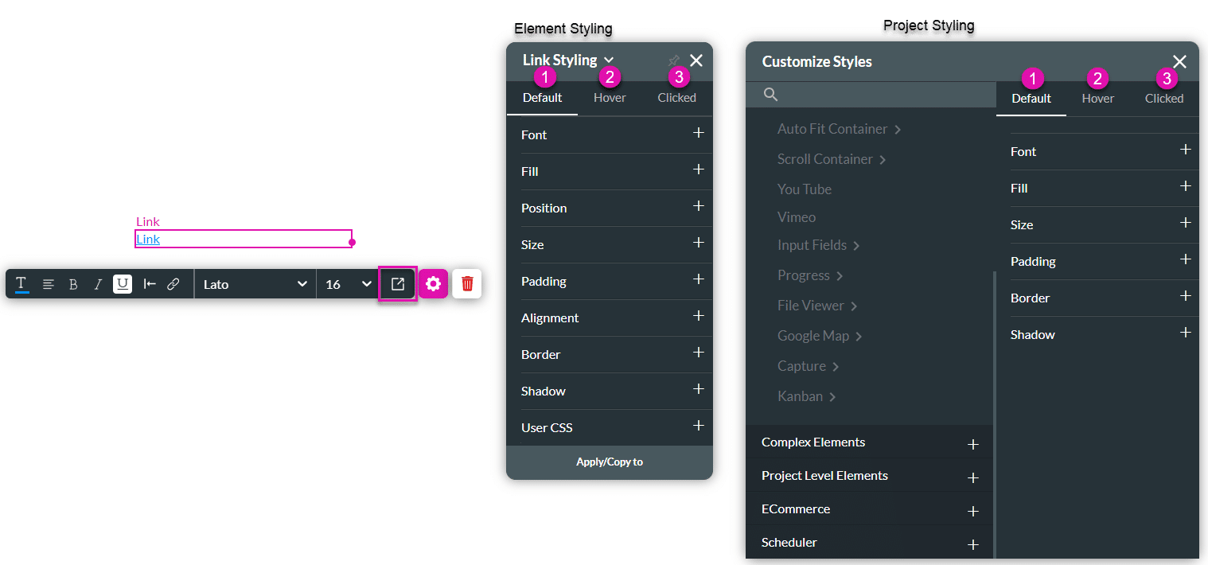Viewport: 1208px width, 565px height.
Task: Click the open-in-new-window icon
Action: (397, 283)
